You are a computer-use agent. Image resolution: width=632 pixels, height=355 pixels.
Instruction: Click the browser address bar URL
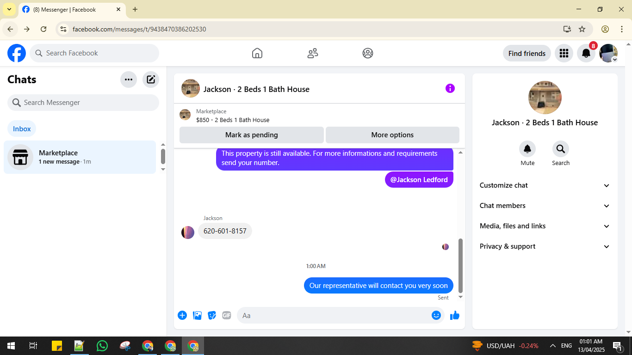(139, 29)
